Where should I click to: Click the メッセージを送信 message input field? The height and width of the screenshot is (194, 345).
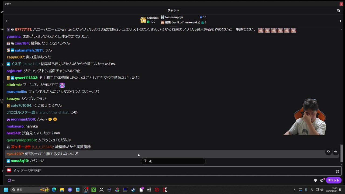[x=108, y=170]
